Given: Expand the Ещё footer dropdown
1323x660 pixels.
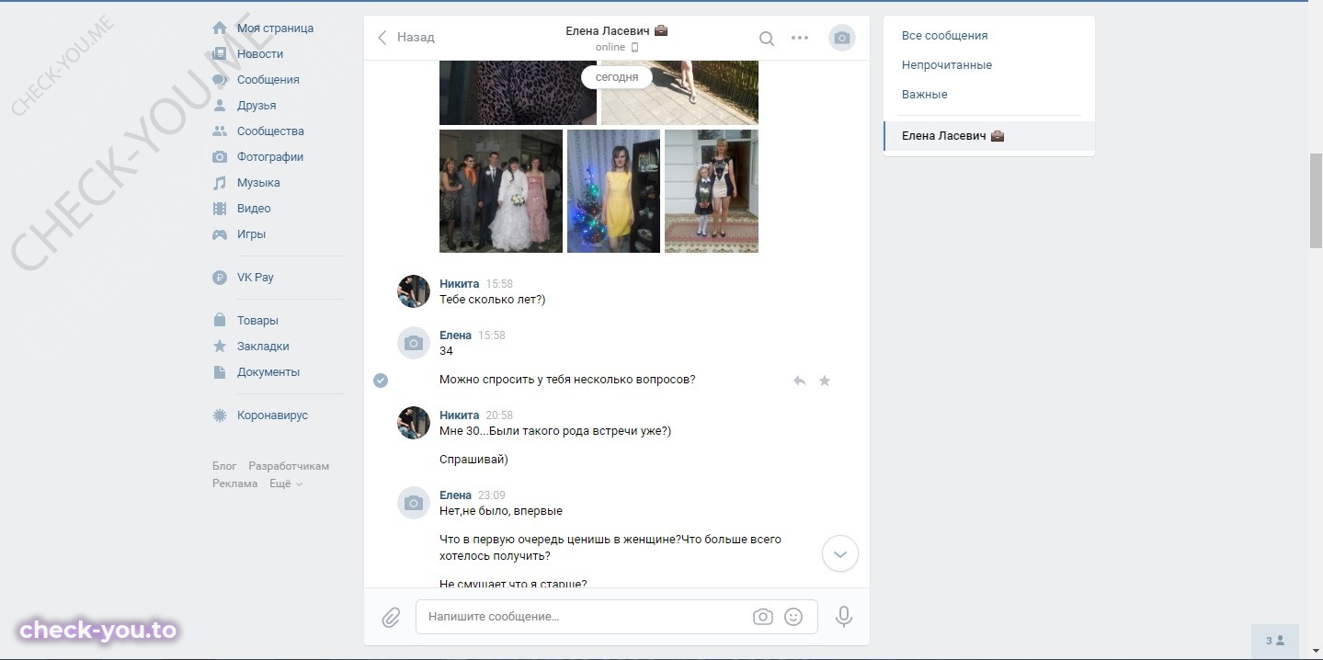Looking at the screenshot, I should [286, 484].
